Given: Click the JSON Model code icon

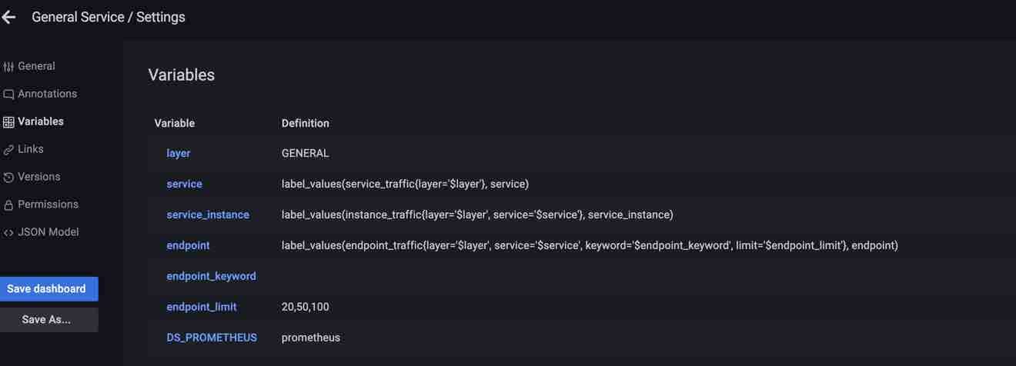Looking at the screenshot, I should pos(8,233).
